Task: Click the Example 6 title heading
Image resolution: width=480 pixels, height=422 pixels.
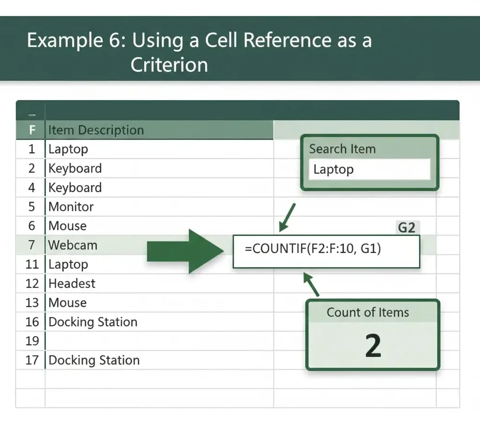Action: [199, 52]
